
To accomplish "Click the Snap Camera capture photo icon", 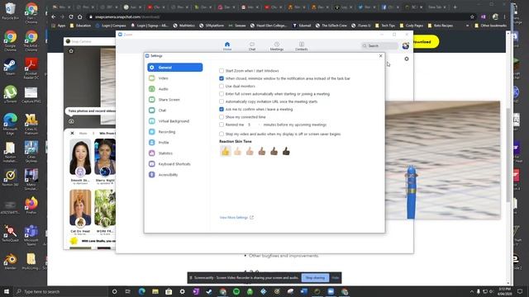I will (x=71, y=121).
